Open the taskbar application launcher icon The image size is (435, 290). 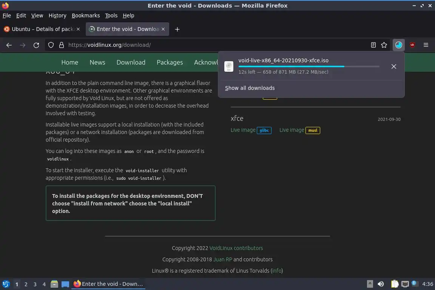[6, 284]
